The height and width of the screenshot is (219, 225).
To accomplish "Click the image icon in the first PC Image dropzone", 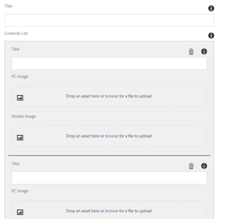I will tap(20, 98).
